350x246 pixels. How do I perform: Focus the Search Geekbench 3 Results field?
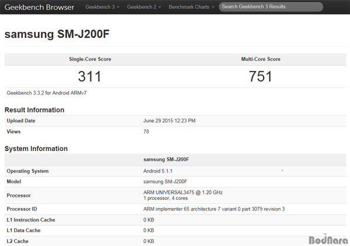coord(271,6)
